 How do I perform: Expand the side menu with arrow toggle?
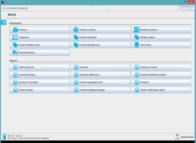(x=4, y=22)
